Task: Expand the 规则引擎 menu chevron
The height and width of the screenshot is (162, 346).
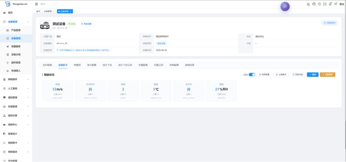Action: point(28,116)
